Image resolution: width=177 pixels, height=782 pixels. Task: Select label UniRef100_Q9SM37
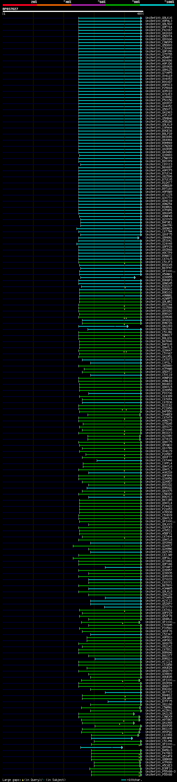coord(159,103)
